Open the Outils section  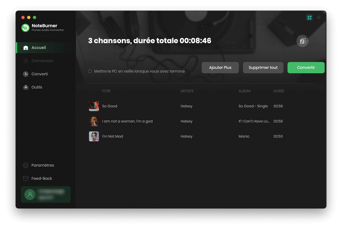(46, 87)
